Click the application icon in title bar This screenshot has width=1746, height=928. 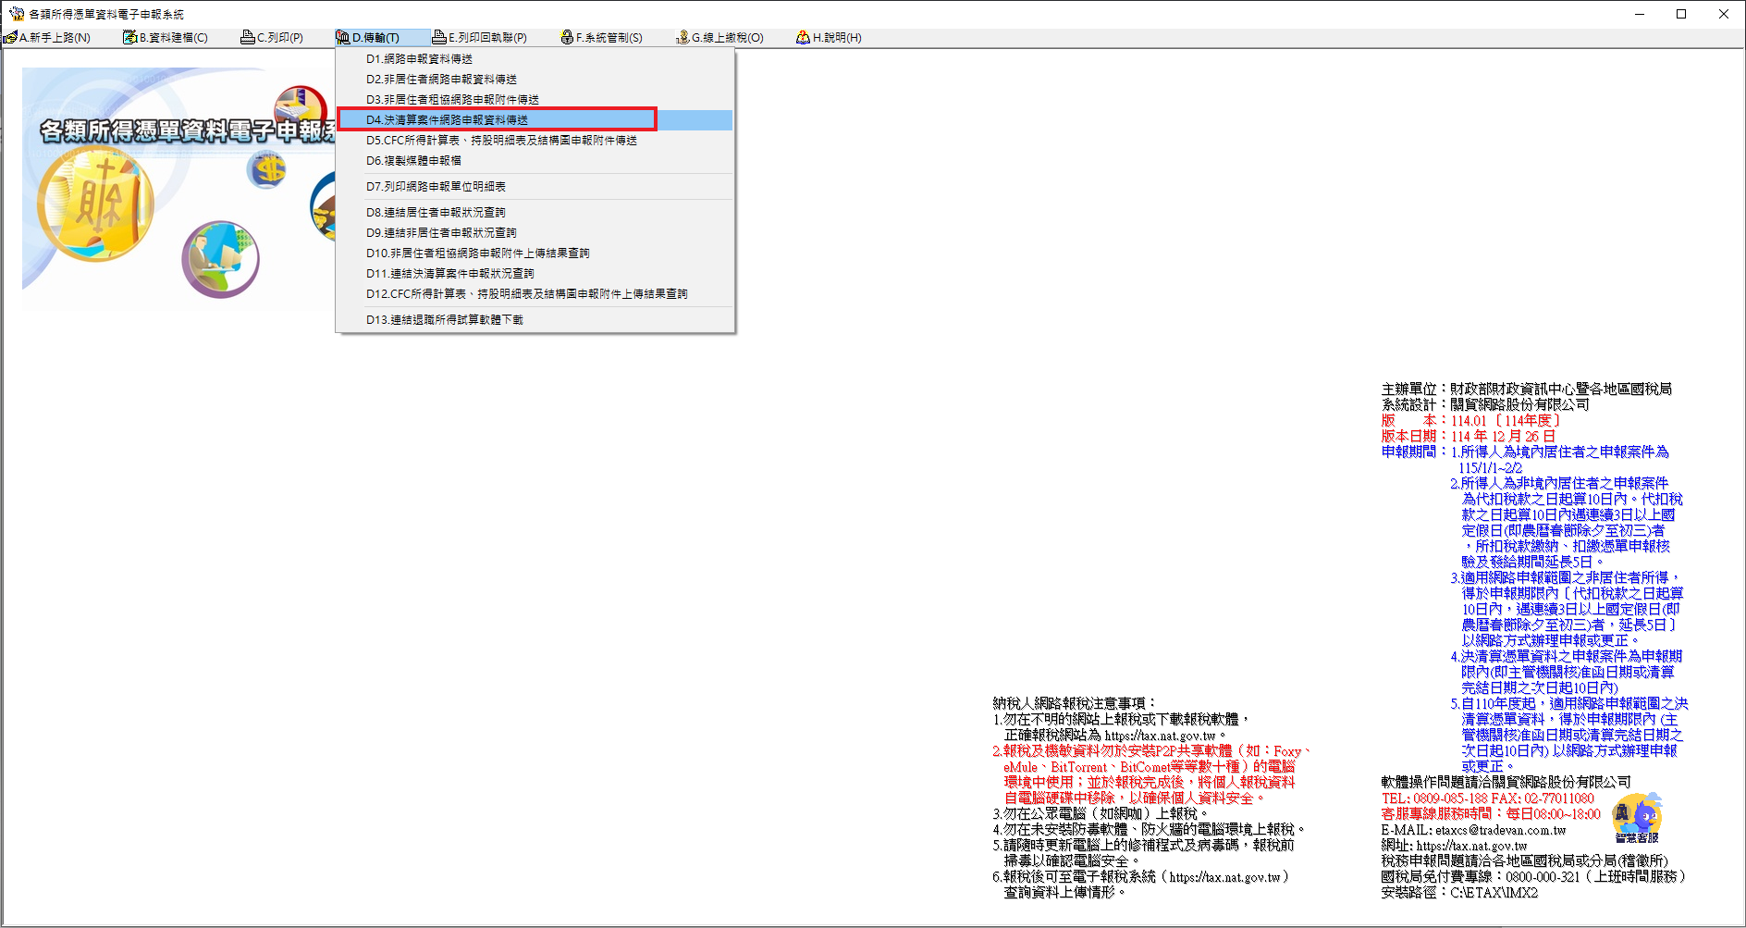(16, 14)
